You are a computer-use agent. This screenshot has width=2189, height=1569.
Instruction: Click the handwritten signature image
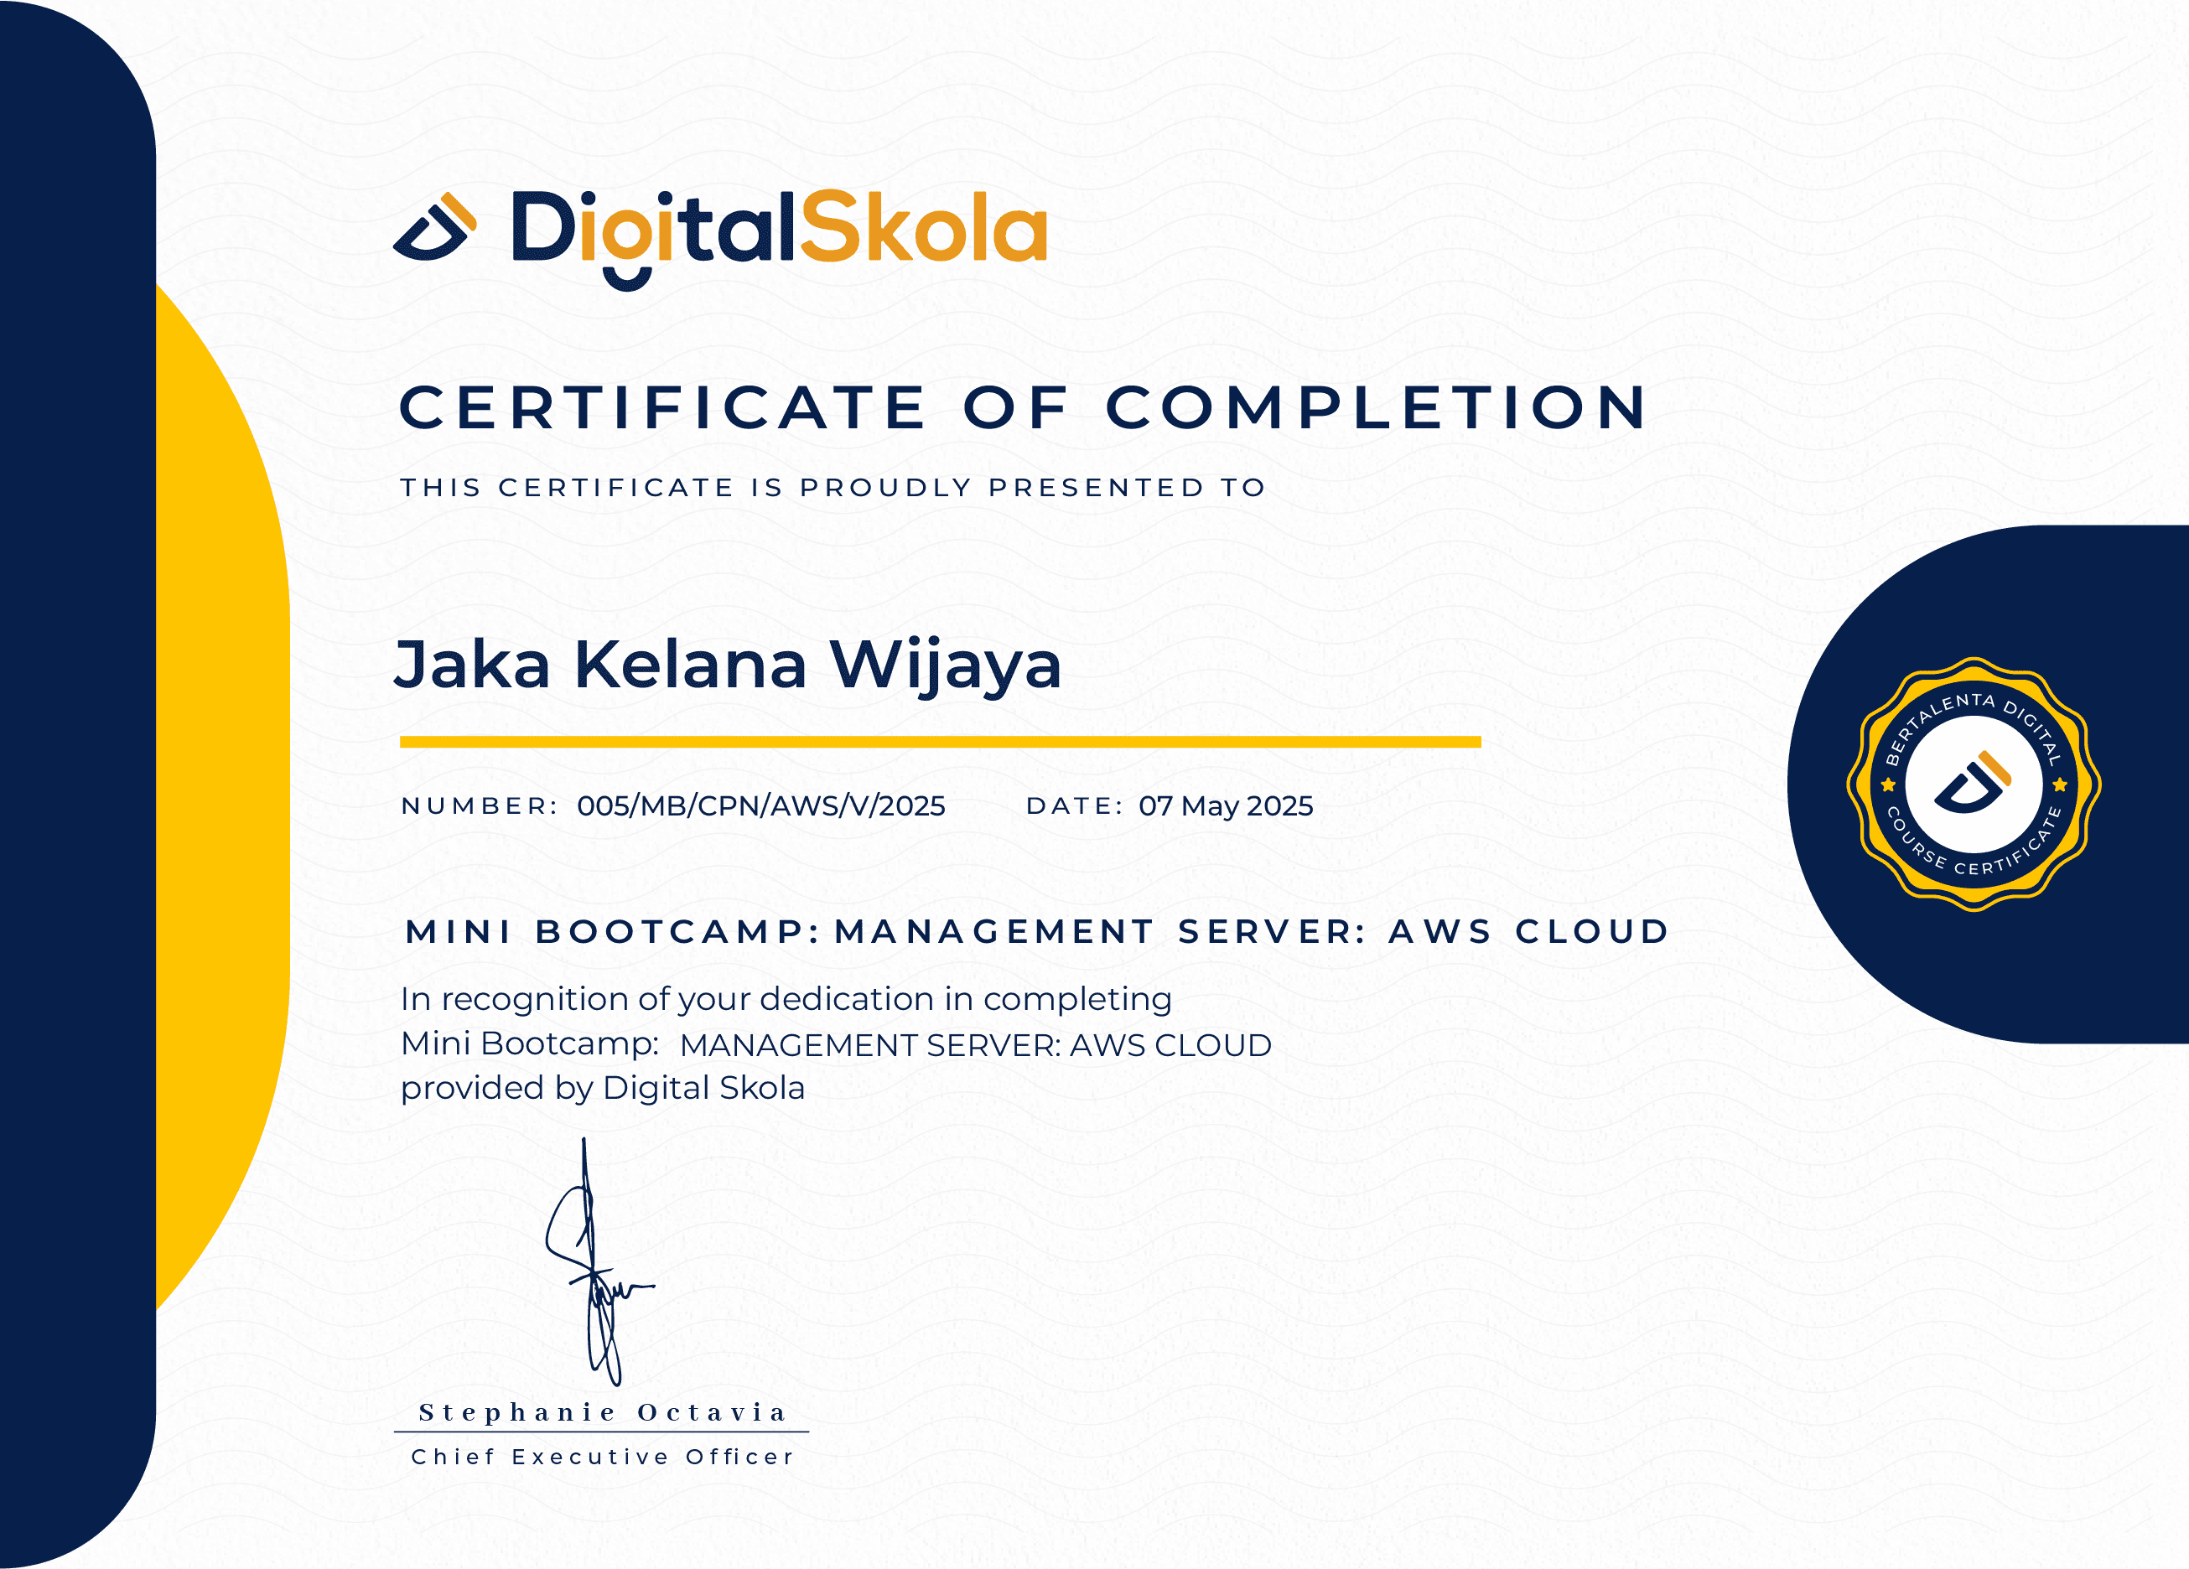pos(599,1262)
